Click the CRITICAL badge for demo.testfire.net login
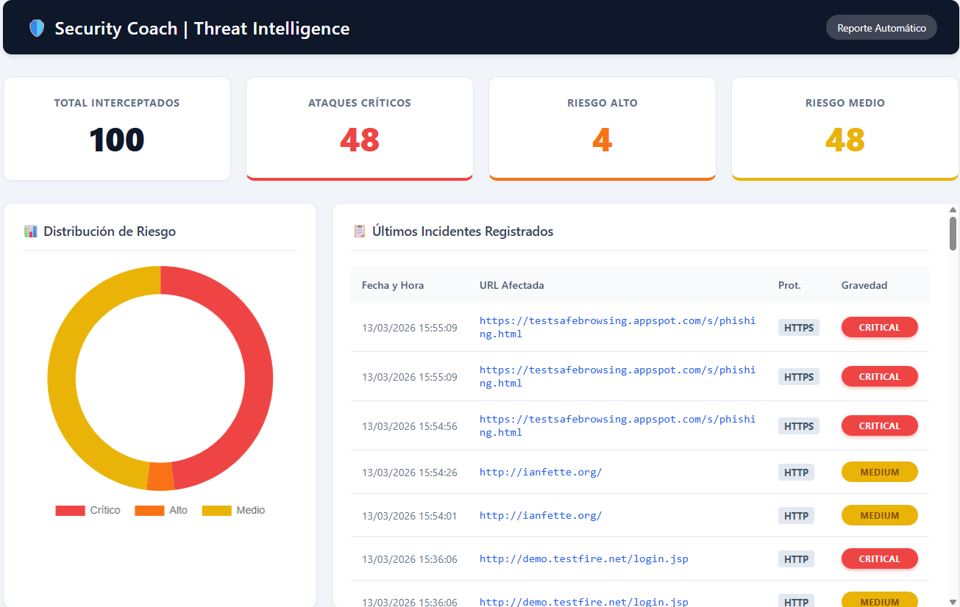This screenshot has height=607, width=960. coord(880,558)
